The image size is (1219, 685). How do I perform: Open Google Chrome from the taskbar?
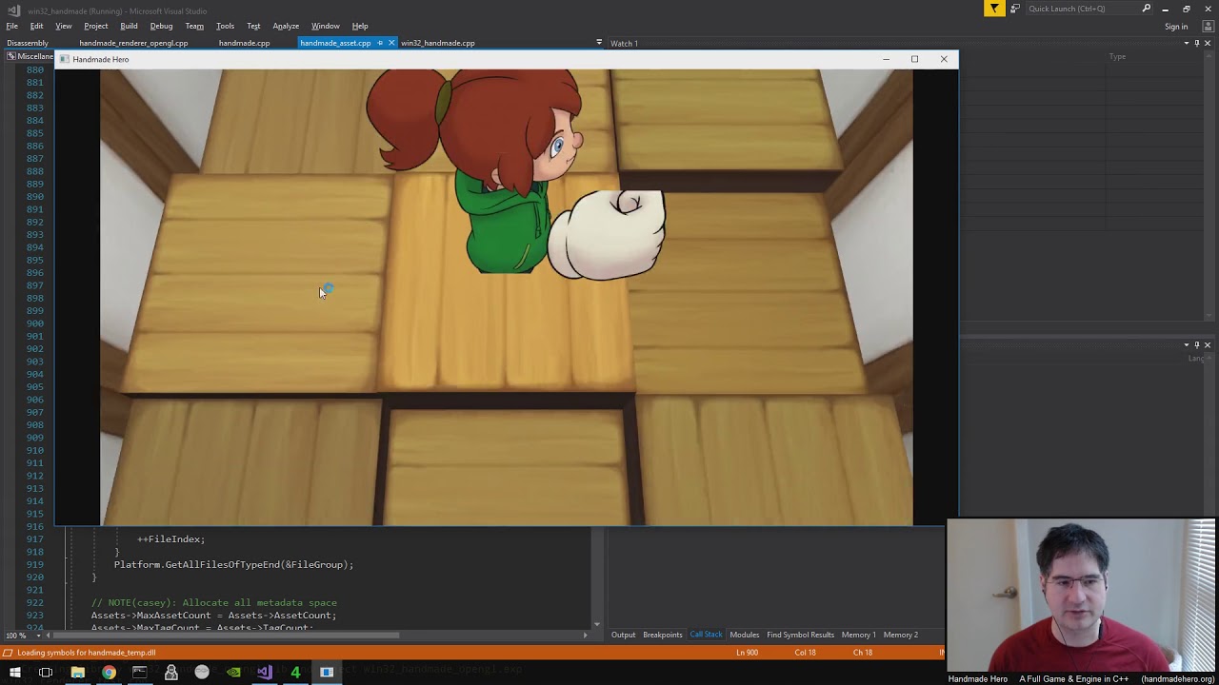point(109,673)
